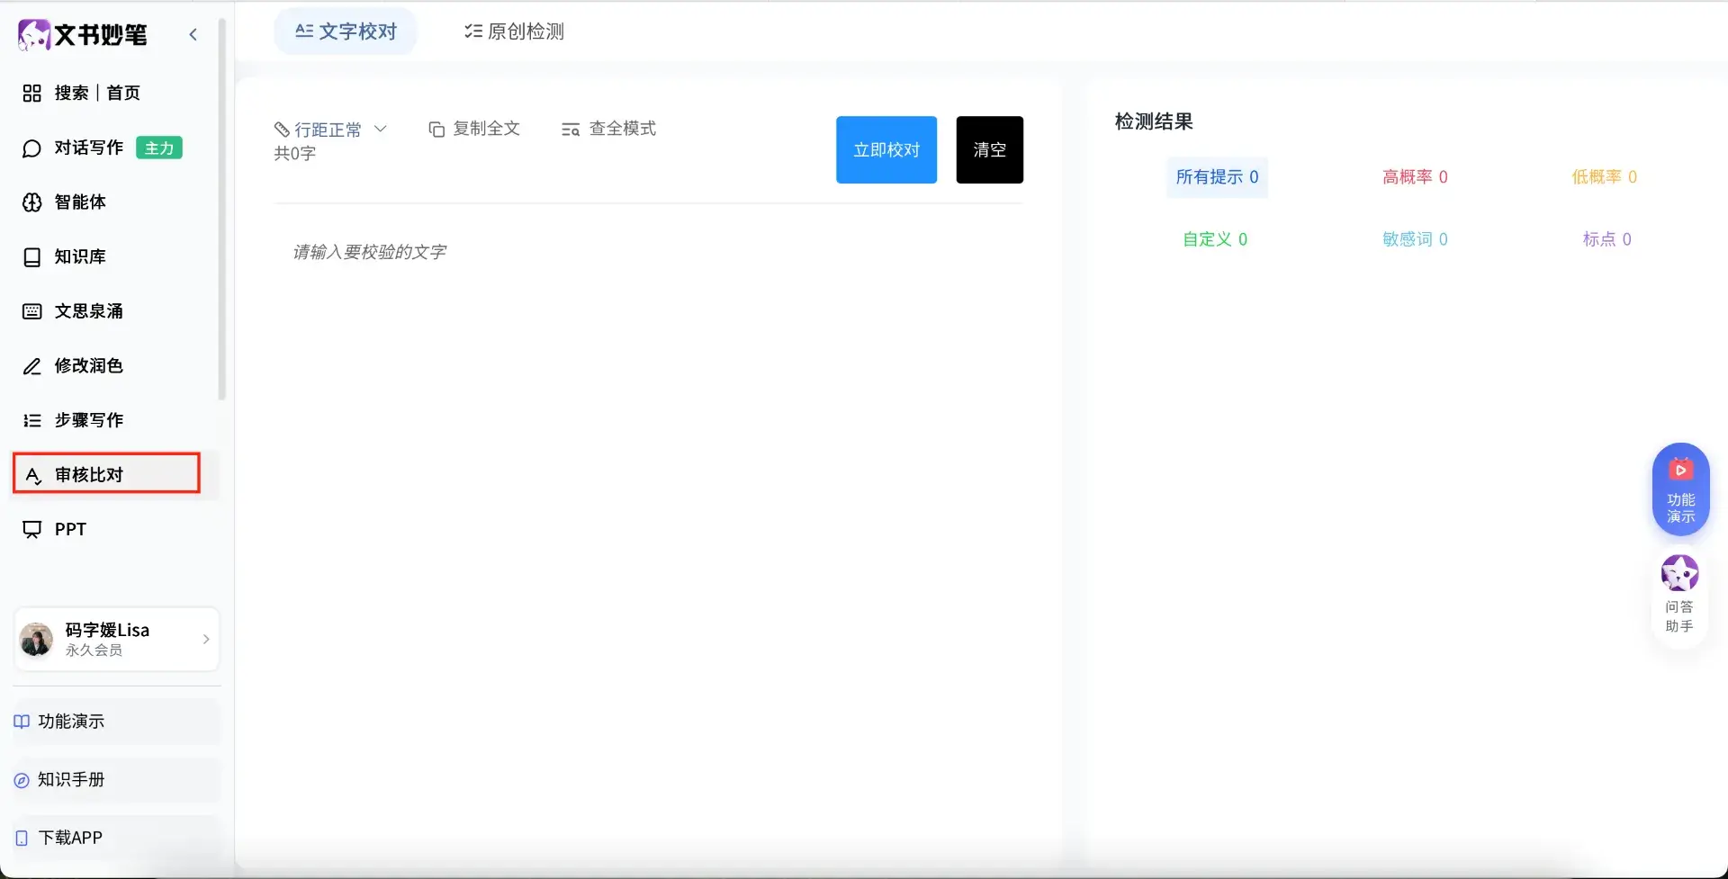1728x879 pixels.
Task: Open the 问答助手 floating assistant
Action: coord(1679,594)
